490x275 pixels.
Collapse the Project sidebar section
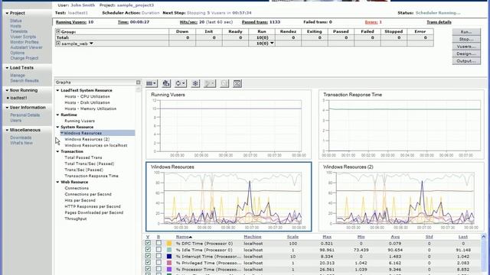point(7,14)
